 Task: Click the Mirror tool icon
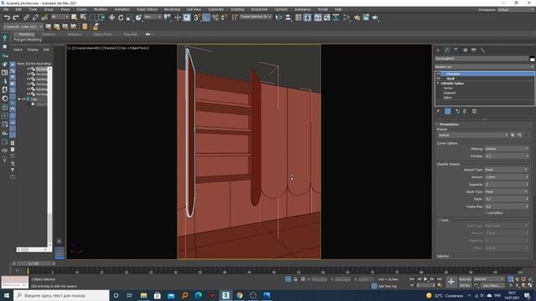[279, 18]
